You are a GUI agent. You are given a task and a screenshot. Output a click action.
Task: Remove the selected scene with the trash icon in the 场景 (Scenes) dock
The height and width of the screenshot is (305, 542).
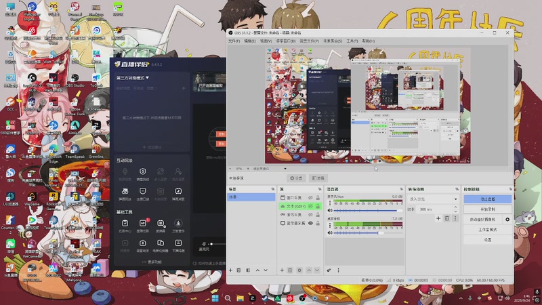click(x=238, y=270)
